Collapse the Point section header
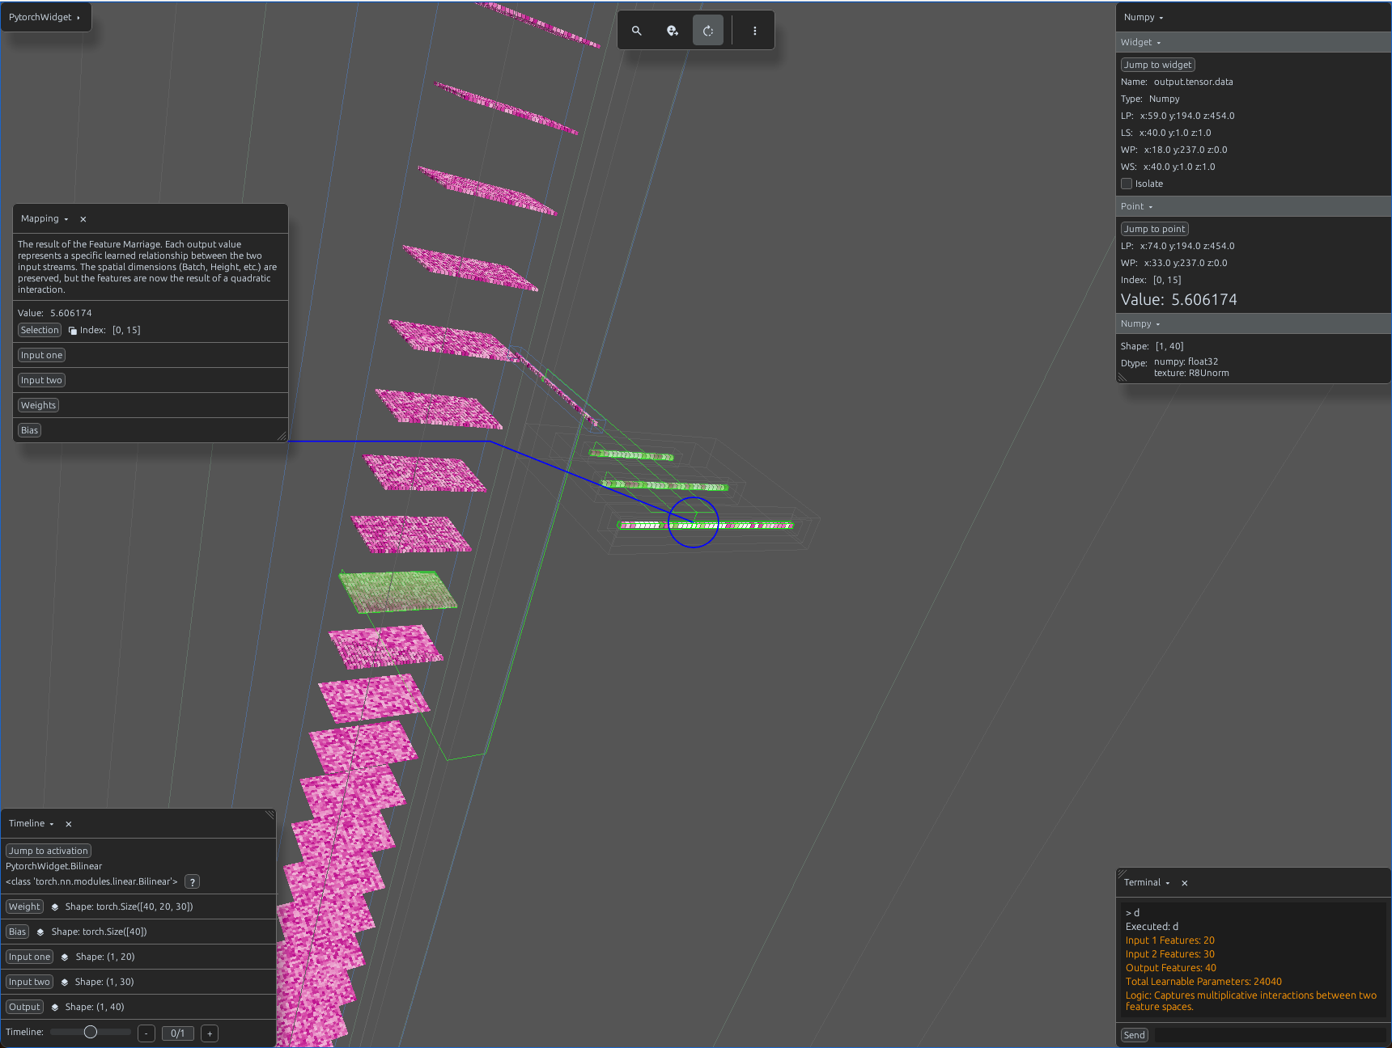 pyautogui.click(x=1253, y=206)
